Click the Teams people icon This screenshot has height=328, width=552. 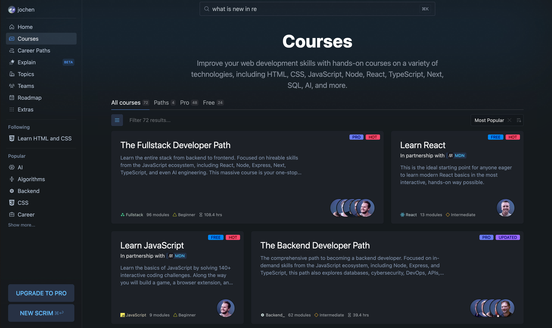pos(12,86)
